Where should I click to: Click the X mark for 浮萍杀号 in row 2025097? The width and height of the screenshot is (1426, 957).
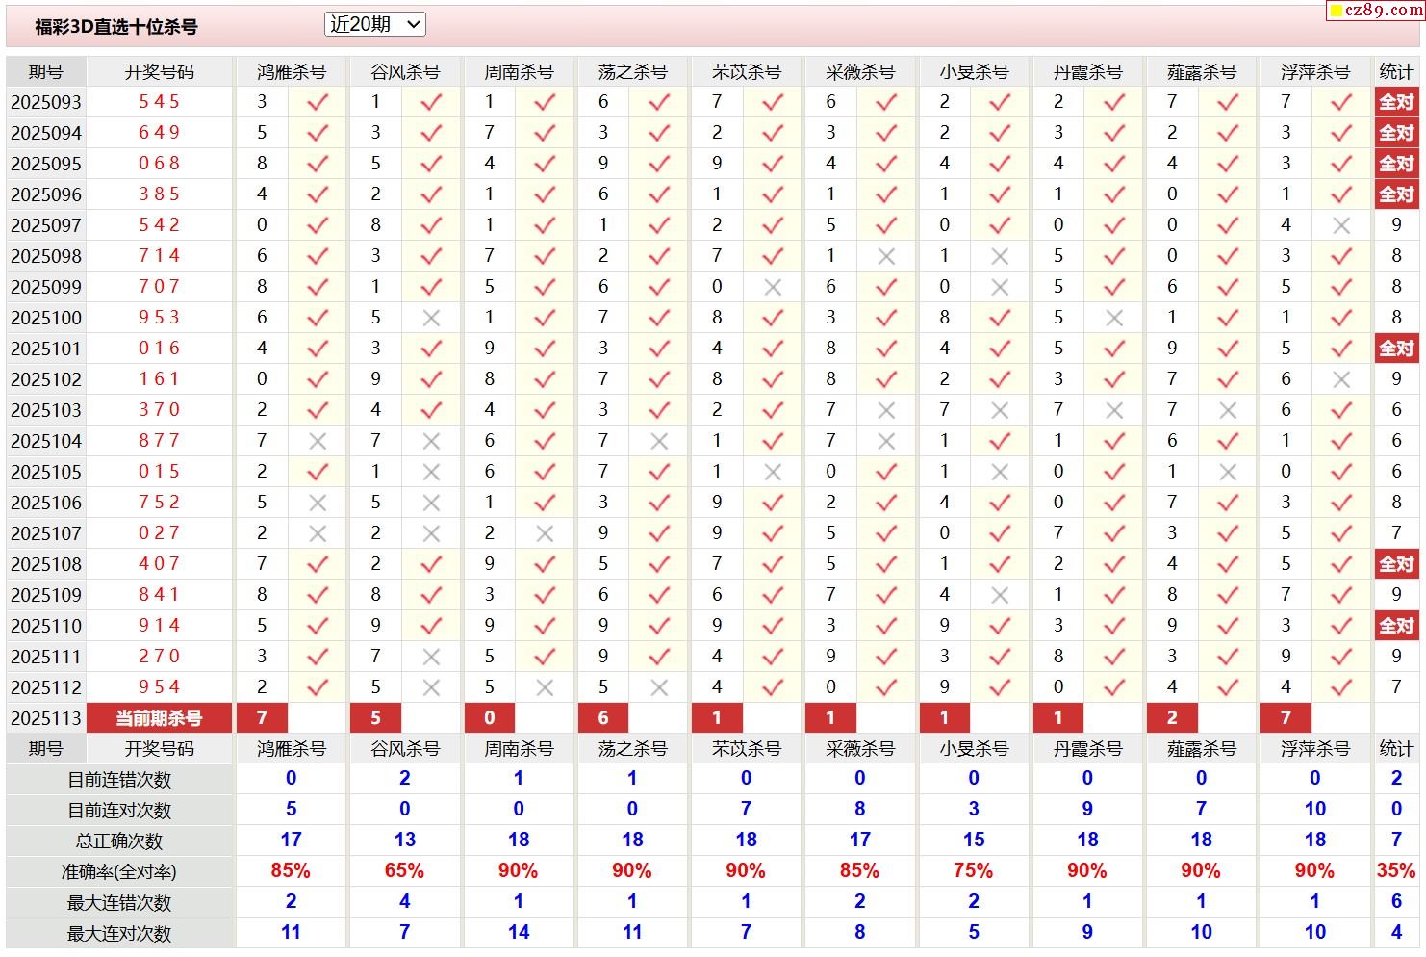pos(1341,225)
